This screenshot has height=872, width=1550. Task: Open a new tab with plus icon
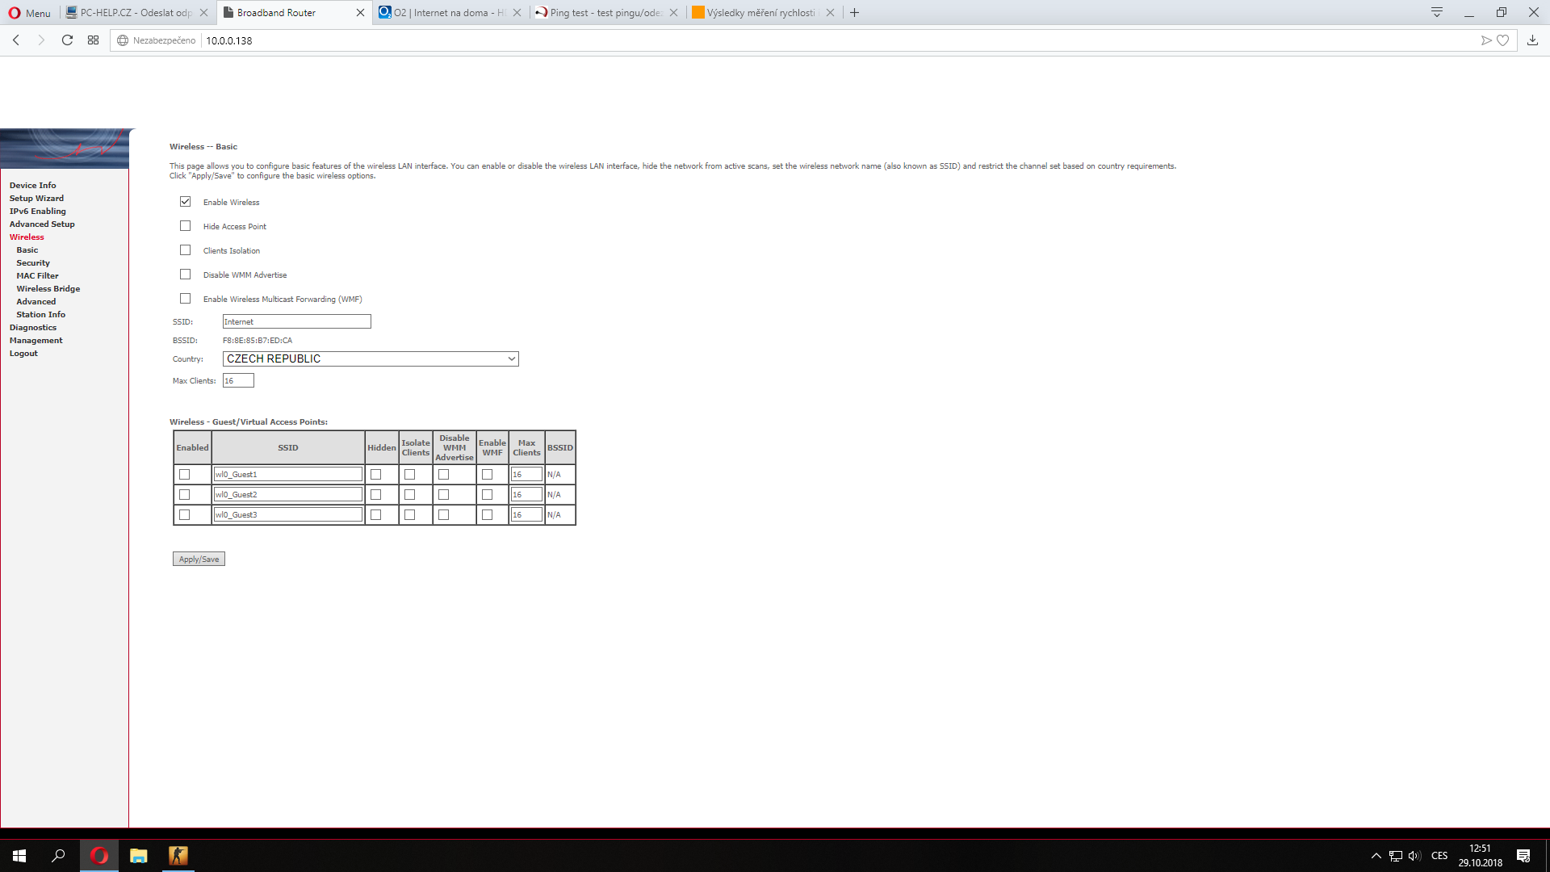(855, 12)
